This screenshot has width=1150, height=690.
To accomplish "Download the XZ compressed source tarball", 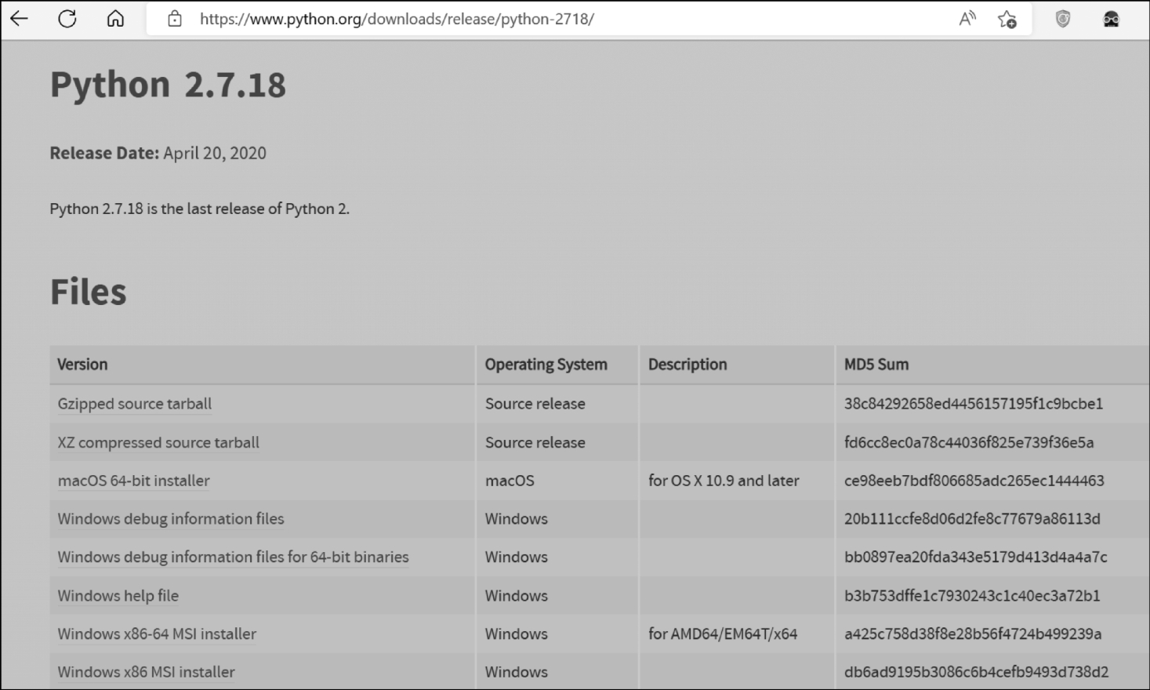I will coord(158,442).
